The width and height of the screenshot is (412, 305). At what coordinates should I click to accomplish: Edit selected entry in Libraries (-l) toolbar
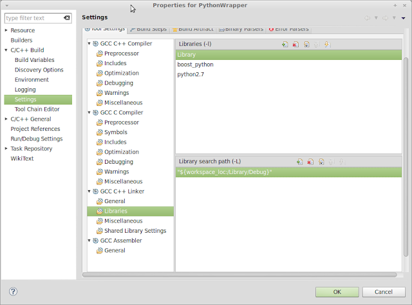coord(306,44)
